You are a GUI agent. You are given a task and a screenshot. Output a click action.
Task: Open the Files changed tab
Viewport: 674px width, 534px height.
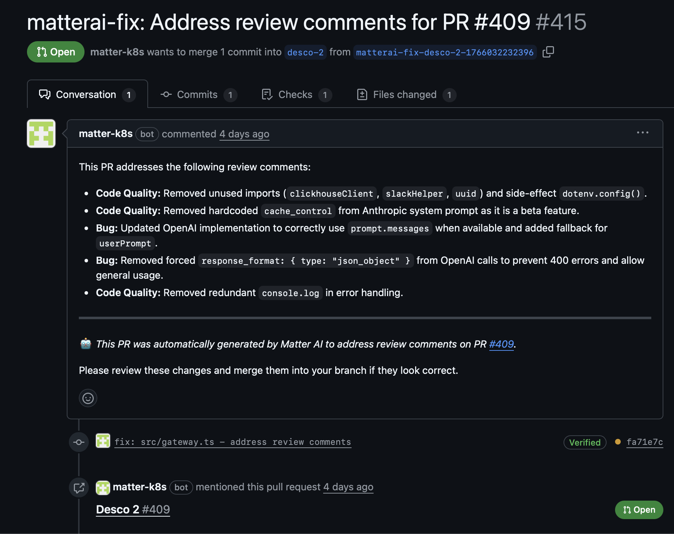point(404,94)
